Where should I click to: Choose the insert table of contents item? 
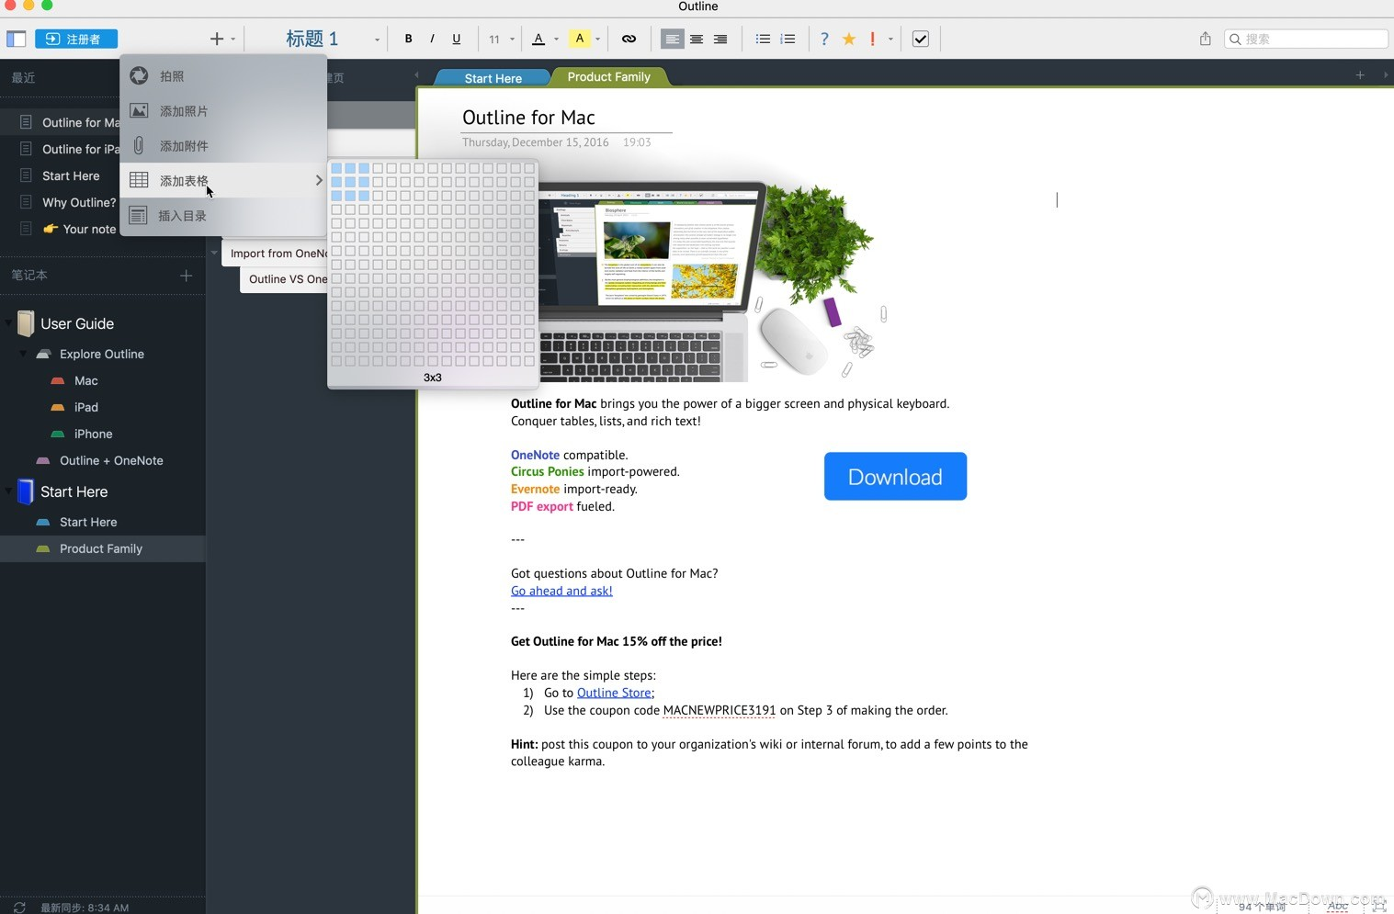pos(223,215)
